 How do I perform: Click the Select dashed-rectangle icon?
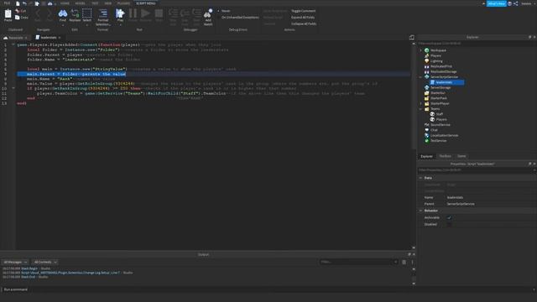point(87,13)
